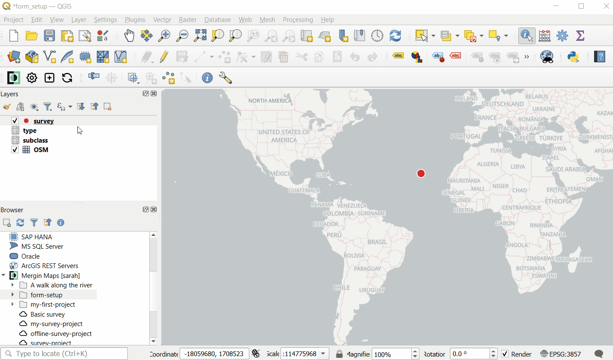Select offline-survey-project in Browser
Viewport: 613px width, 360px height.
pos(61,334)
